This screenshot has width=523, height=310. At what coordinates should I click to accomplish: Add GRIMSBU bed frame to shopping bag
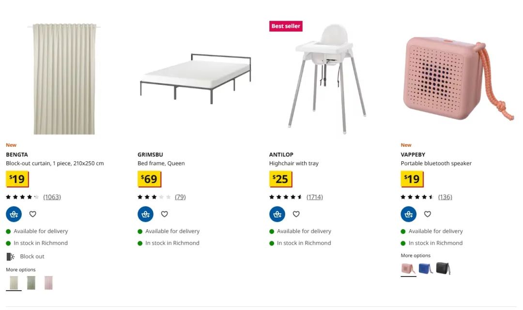(x=145, y=214)
